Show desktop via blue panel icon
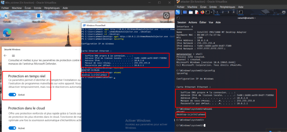Screen dimensions: 287x132 185,12
